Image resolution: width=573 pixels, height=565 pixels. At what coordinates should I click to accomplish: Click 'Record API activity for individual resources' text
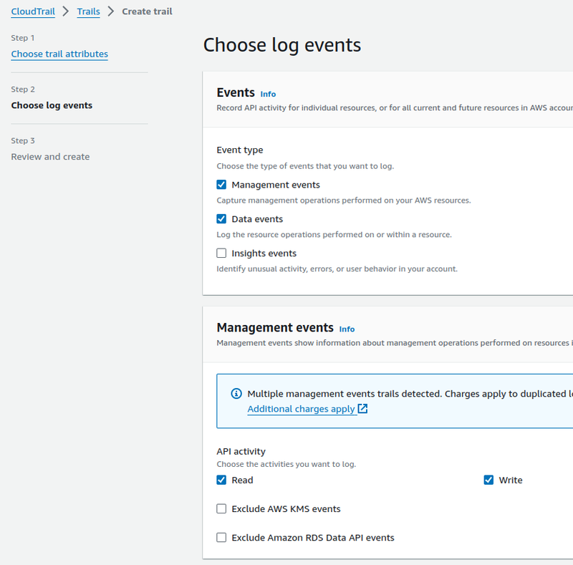[x=395, y=108]
